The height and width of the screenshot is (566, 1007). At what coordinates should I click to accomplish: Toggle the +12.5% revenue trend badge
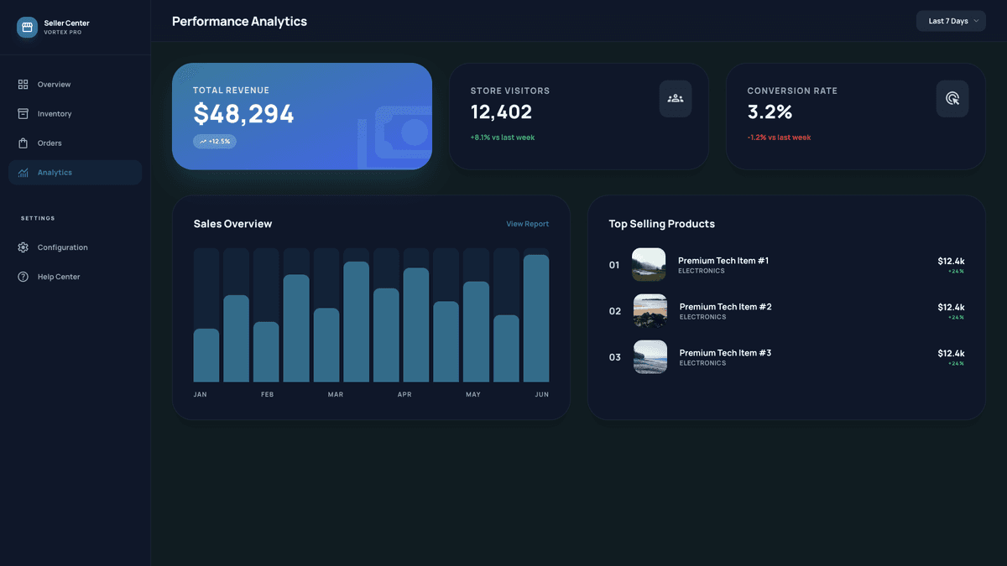(215, 141)
